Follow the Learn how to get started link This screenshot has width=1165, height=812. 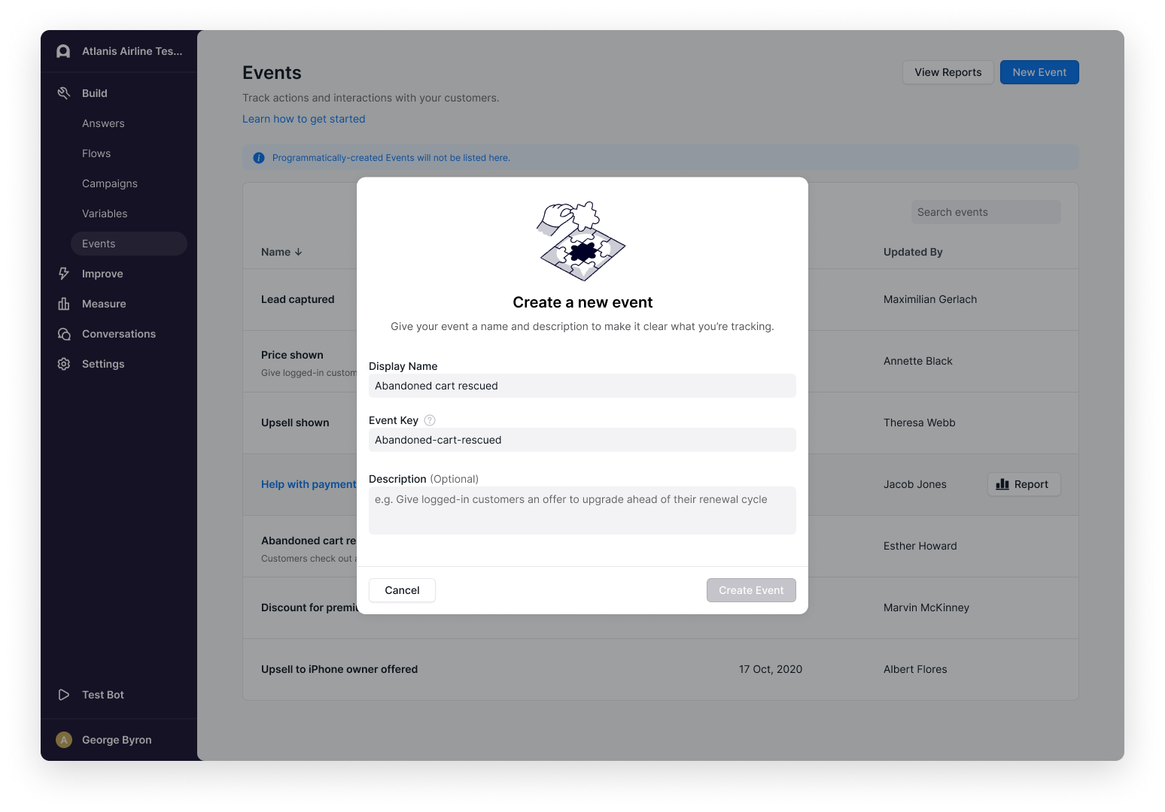tap(304, 119)
